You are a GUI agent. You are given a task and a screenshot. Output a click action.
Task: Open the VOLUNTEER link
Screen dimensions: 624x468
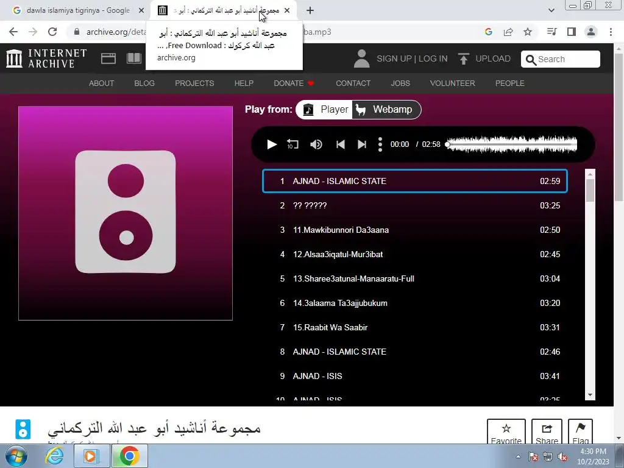(453, 83)
